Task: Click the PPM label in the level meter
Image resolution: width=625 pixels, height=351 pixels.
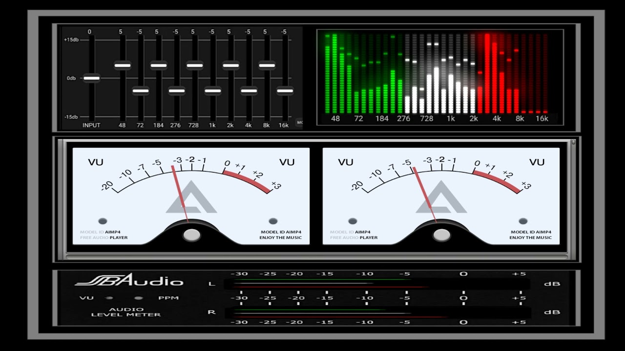Action: coord(168,298)
